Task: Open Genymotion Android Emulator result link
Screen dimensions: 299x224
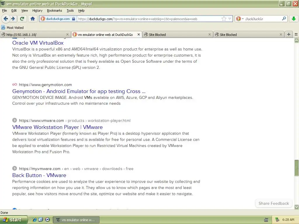Action: click(x=79, y=91)
